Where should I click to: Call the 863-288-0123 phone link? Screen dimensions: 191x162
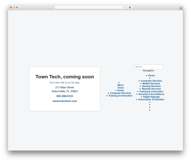[65, 96]
